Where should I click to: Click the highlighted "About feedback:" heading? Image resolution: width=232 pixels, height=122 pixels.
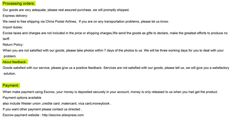15,62
